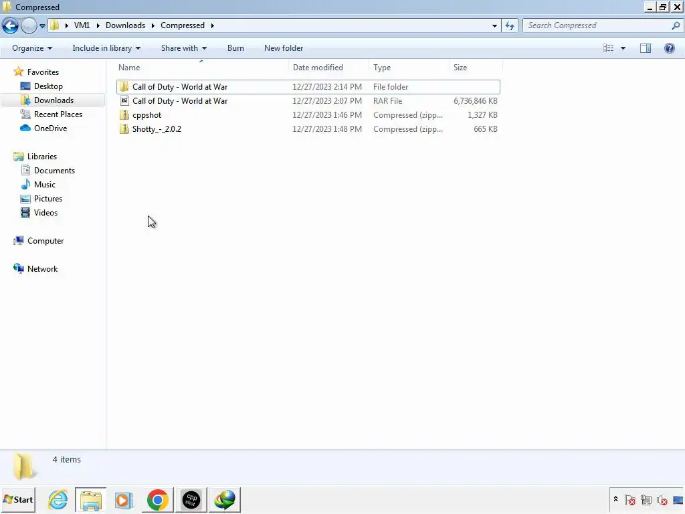Go back with the Back arrow button
Viewport: 685px width, 514px height.
click(11, 26)
